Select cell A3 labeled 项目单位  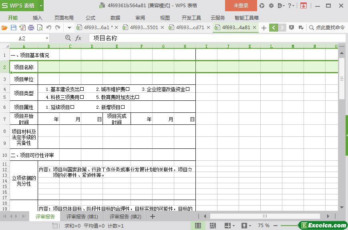click(24, 79)
